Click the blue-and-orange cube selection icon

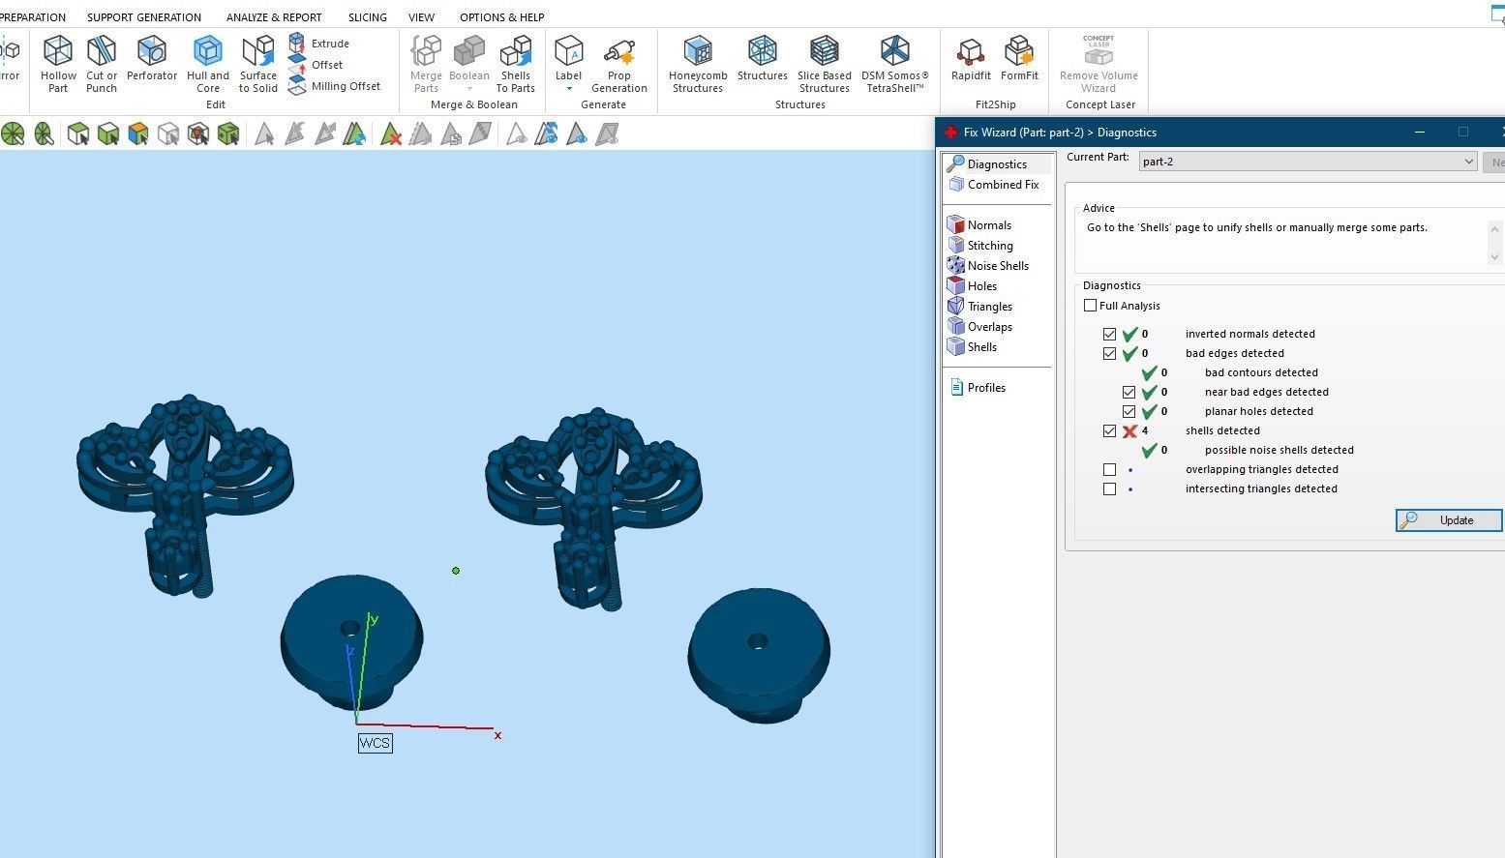[x=138, y=133]
